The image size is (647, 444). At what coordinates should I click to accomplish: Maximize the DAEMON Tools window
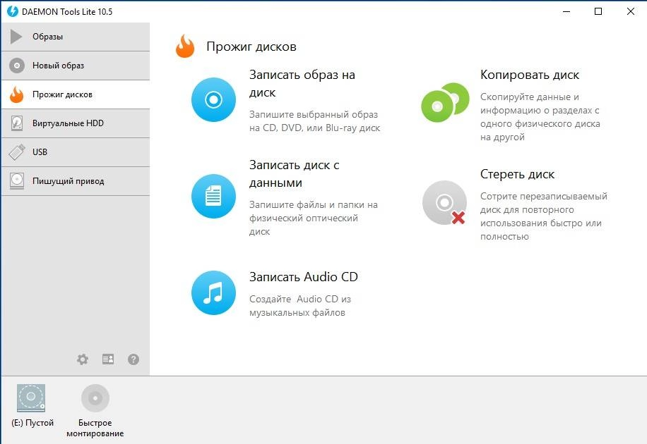[598, 11]
